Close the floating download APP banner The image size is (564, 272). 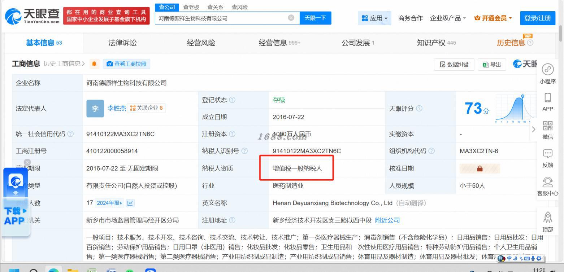pyautogui.click(x=27, y=162)
